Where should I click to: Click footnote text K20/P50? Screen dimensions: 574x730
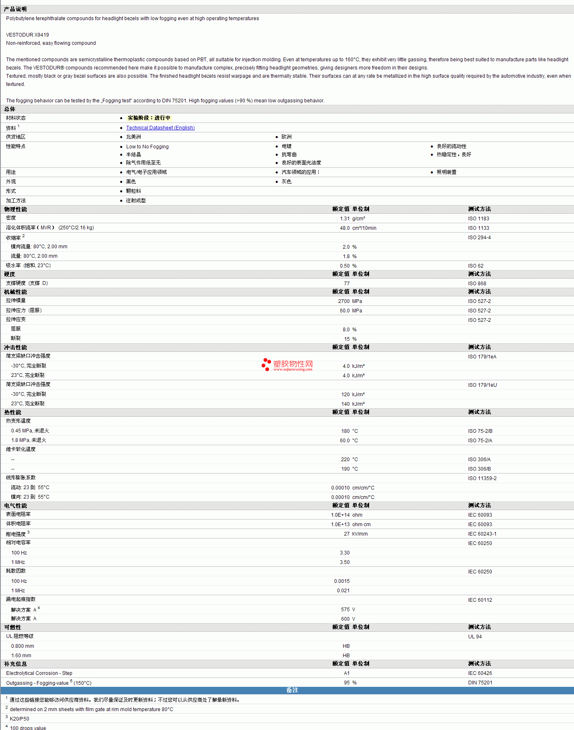[x=19, y=719]
